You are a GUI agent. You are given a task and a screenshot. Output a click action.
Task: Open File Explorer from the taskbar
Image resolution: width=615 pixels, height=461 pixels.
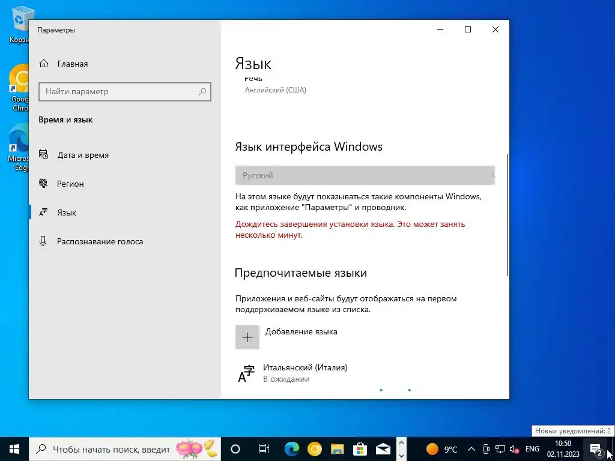point(337,449)
